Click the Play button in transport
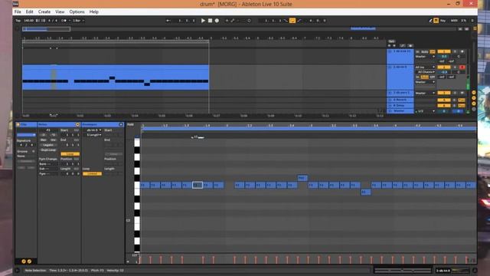 tap(203, 21)
